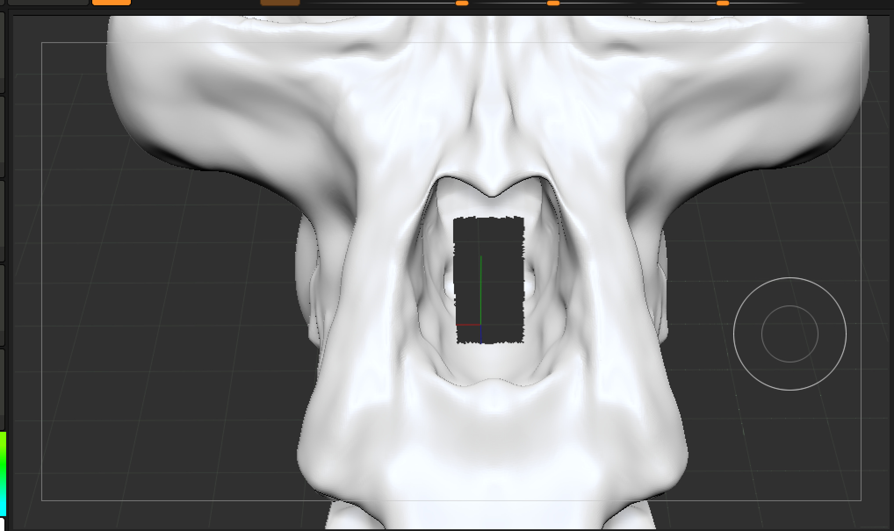Click the dim brown-orange button in top bar
This screenshot has width=894, height=531.
point(280,2)
